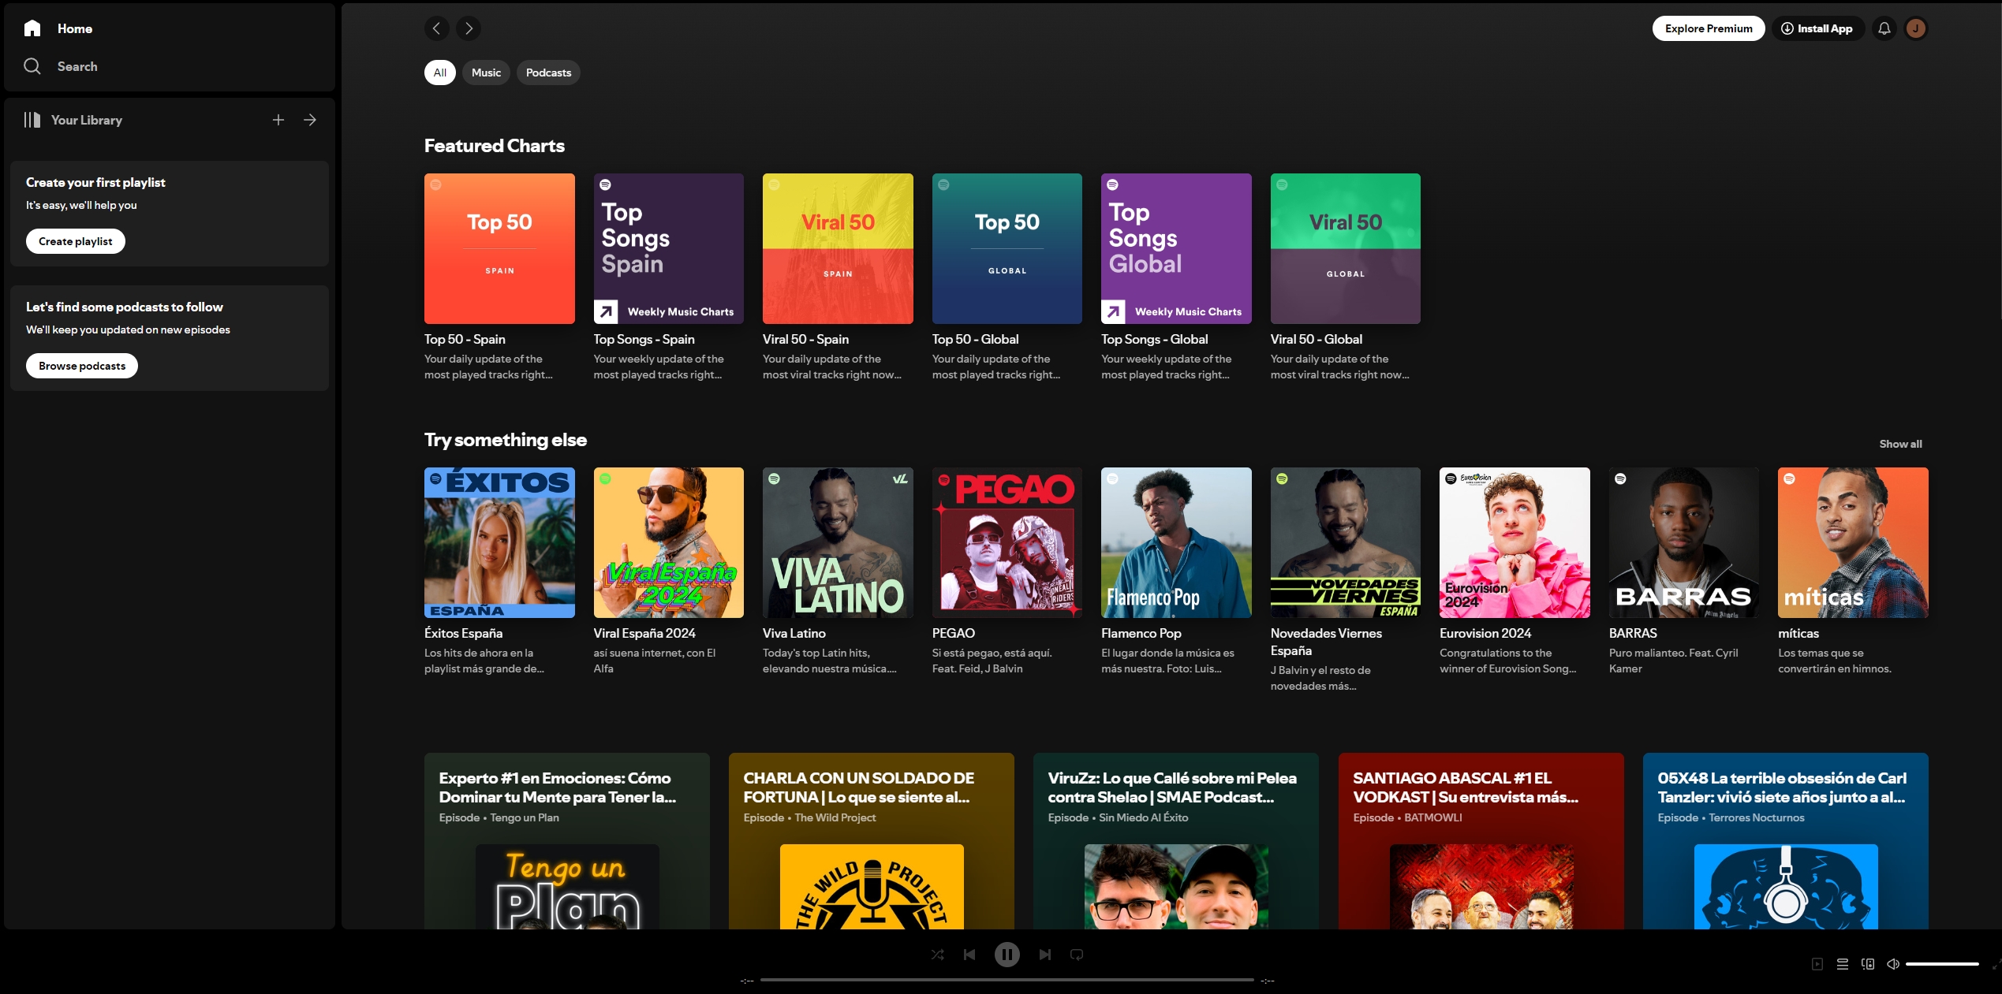
Task: Select the Podcasts filter chip
Action: (x=548, y=73)
